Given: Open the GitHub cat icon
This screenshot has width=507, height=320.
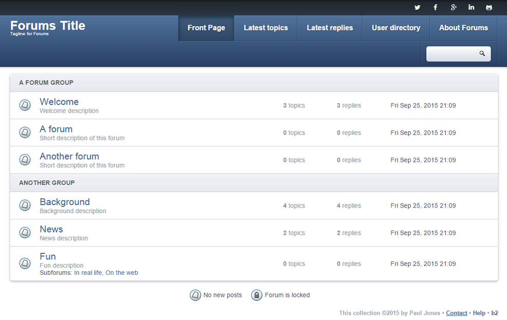Looking at the screenshot, I should [x=489, y=7].
